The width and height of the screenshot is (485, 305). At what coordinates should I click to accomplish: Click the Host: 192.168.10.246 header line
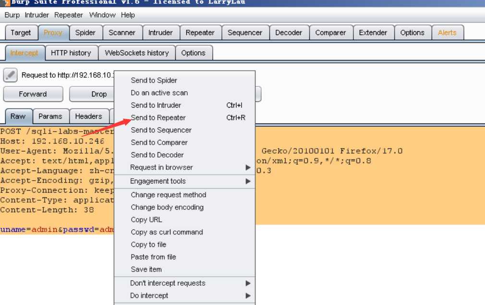tap(52, 141)
